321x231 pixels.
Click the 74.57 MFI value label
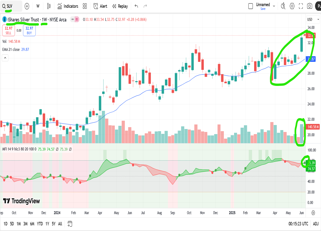311,169
